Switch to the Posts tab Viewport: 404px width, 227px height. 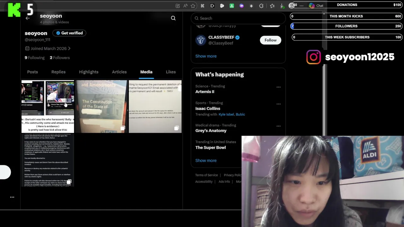(x=33, y=72)
